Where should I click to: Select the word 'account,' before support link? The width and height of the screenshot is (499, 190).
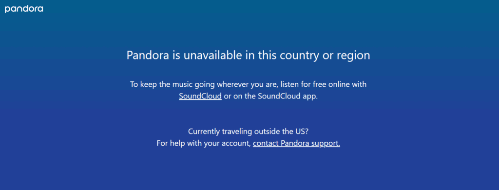pyautogui.click(x=238, y=144)
